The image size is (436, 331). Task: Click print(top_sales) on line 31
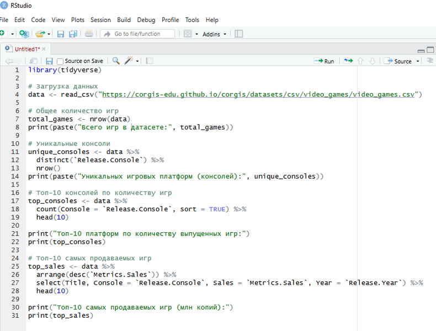61,316
